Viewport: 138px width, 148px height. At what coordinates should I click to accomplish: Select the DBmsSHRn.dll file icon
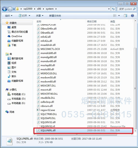click(x=38, y=29)
